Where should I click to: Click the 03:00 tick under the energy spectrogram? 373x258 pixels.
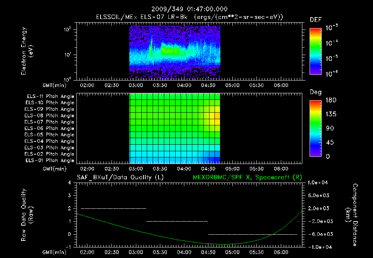click(x=136, y=85)
